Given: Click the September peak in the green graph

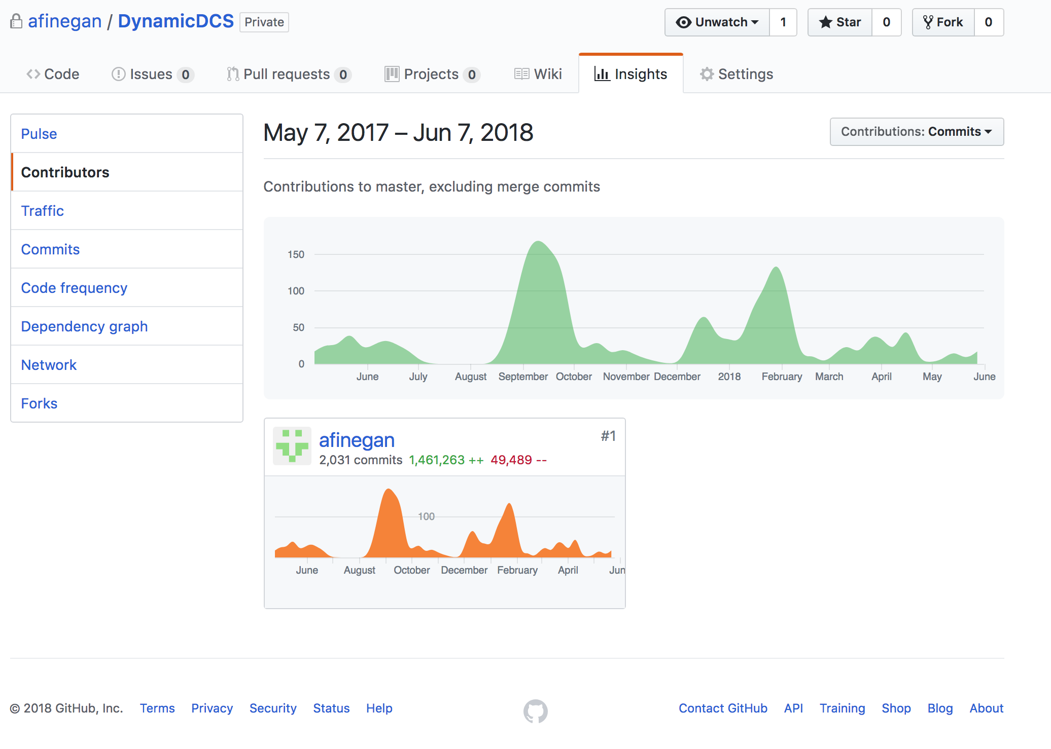Looking at the screenshot, I should click(x=539, y=302).
